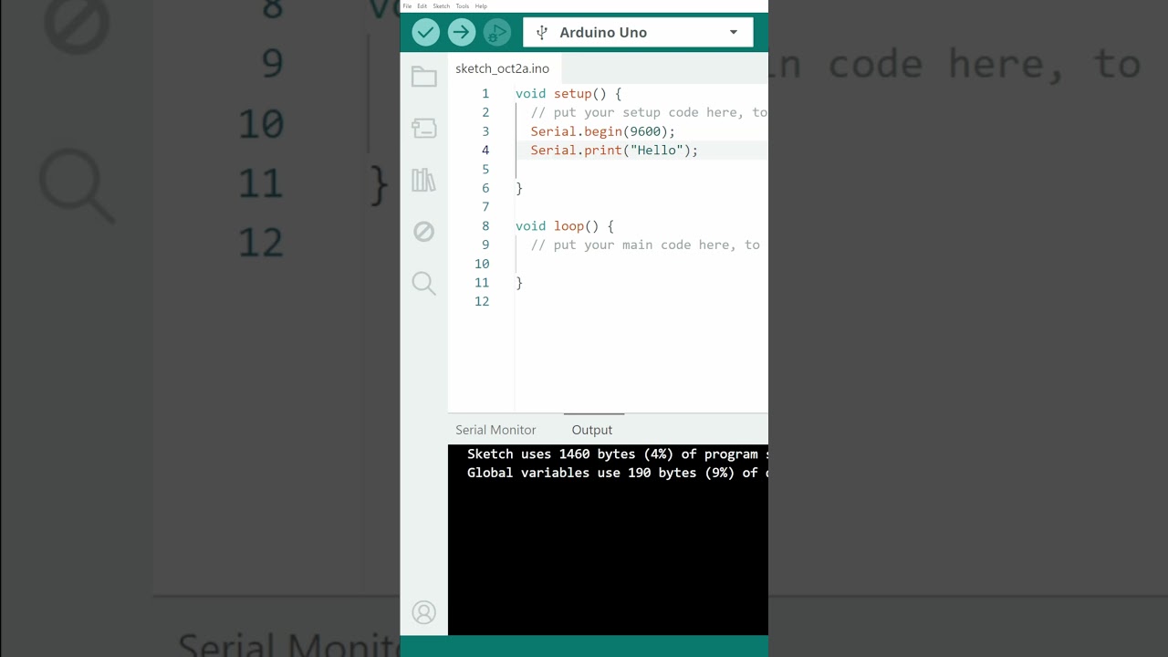The width and height of the screenshot is (1168, 657).
Task: Click the USB icon beside Arduino Uno
Action: click(542, 33)
